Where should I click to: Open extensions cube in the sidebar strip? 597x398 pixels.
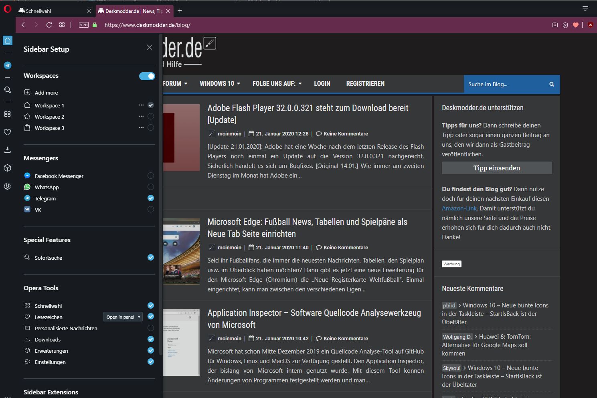pos(8,168)
